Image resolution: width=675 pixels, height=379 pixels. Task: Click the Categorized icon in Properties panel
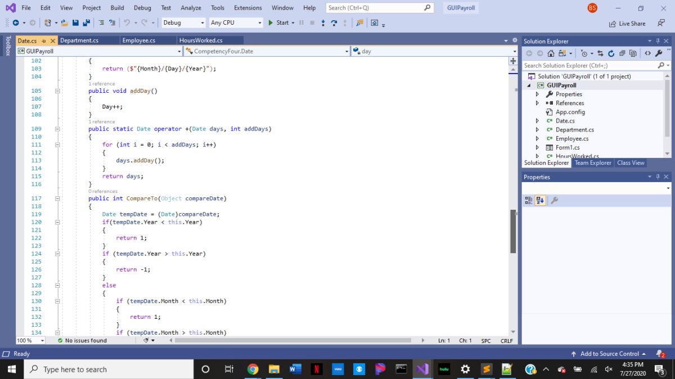[x=528, y=200]
